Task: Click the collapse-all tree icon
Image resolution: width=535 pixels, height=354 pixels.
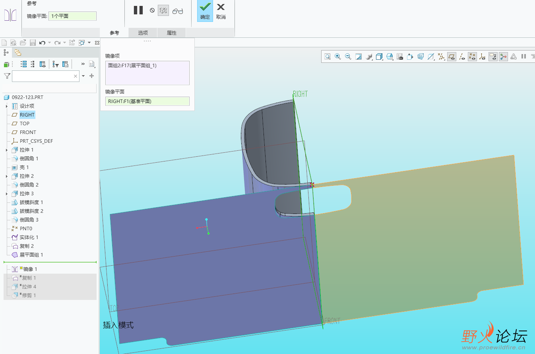Action: pos(33,64)
